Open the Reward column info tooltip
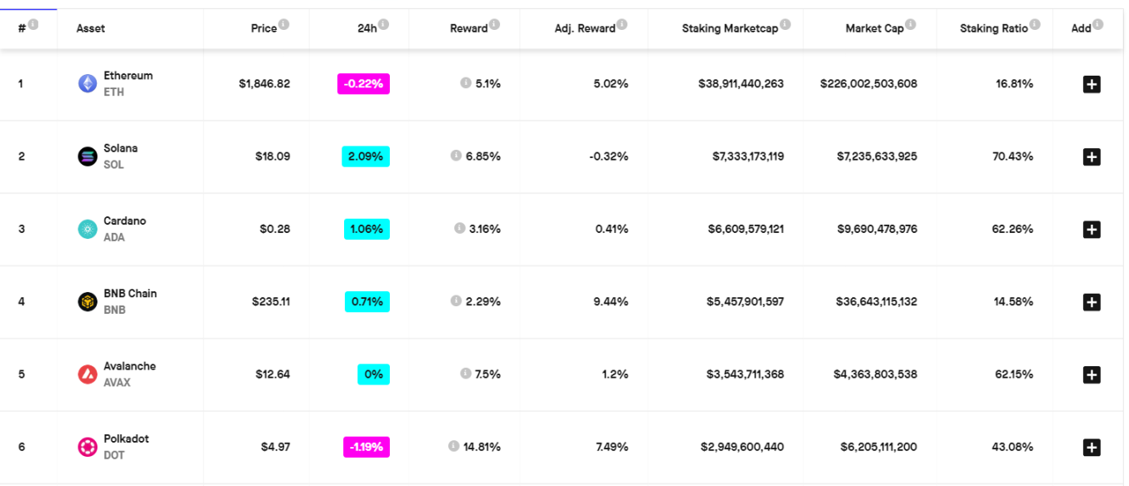 pos(497,24)
